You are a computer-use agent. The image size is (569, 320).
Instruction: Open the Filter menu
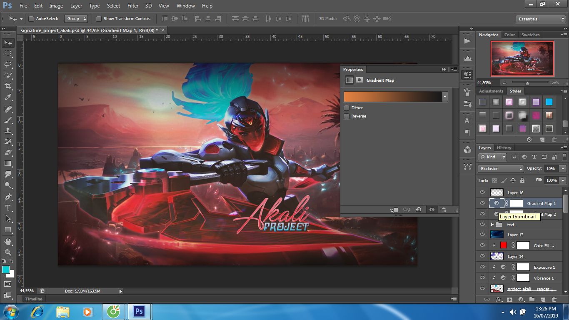(x=133, y=6)
